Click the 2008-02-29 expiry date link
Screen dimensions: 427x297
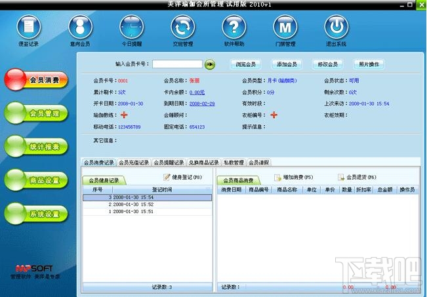202,104
